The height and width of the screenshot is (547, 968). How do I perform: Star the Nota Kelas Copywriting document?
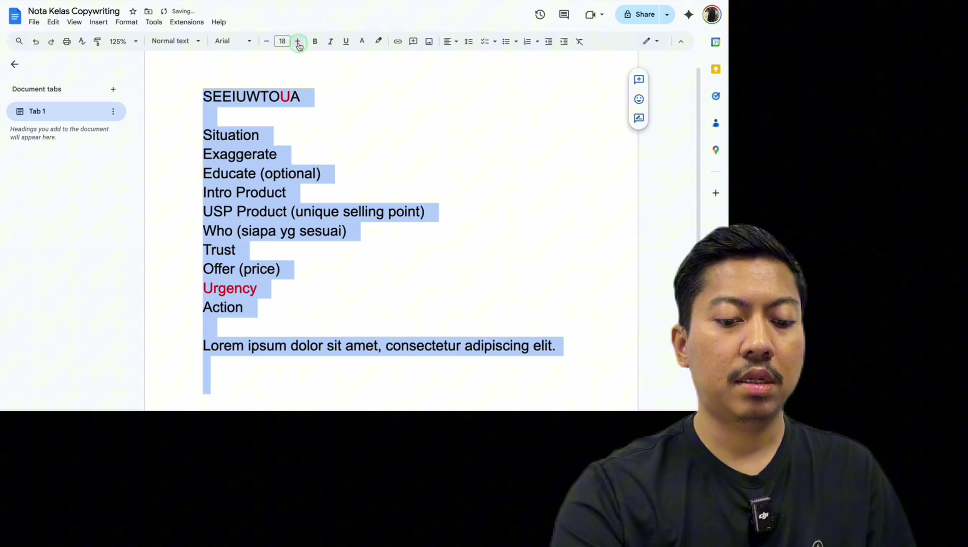pyautogui.click(x=133, y=11)
